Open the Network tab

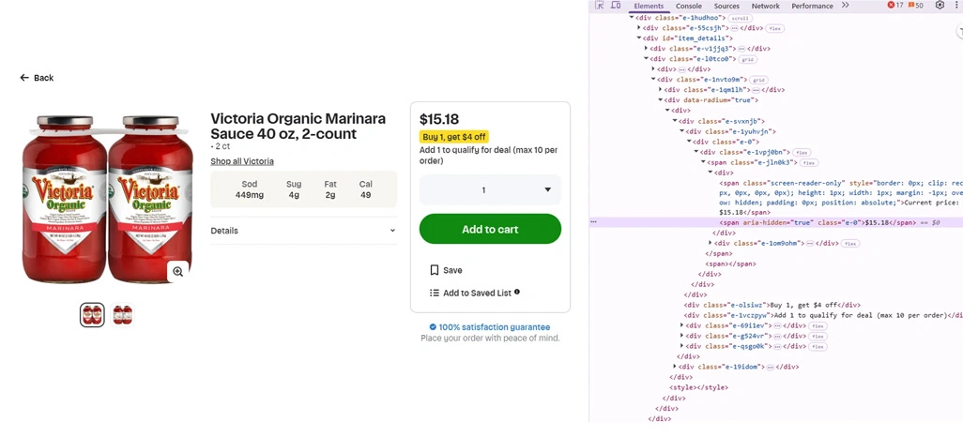pyautogui.click(x=765, y=7)
